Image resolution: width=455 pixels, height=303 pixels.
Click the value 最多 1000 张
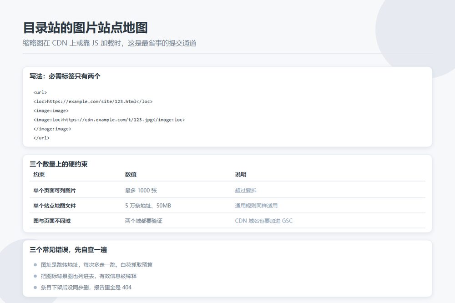(x=141, y=191)
